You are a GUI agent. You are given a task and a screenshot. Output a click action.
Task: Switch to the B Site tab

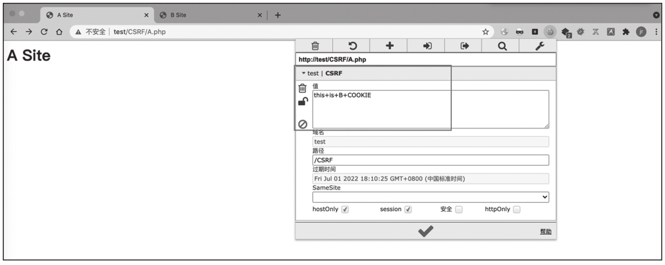pyautogui.click(x=210, y=15)
